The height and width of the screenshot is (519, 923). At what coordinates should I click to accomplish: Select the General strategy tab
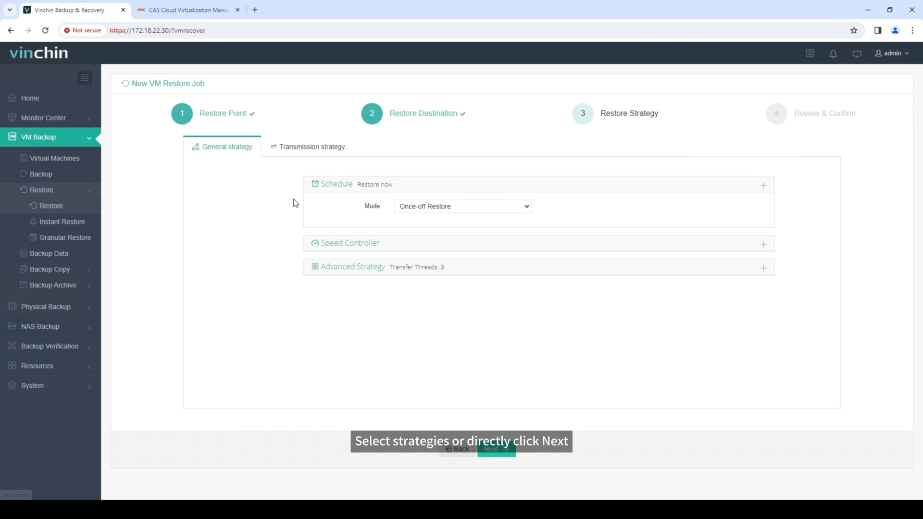click(x=222, y=147)
